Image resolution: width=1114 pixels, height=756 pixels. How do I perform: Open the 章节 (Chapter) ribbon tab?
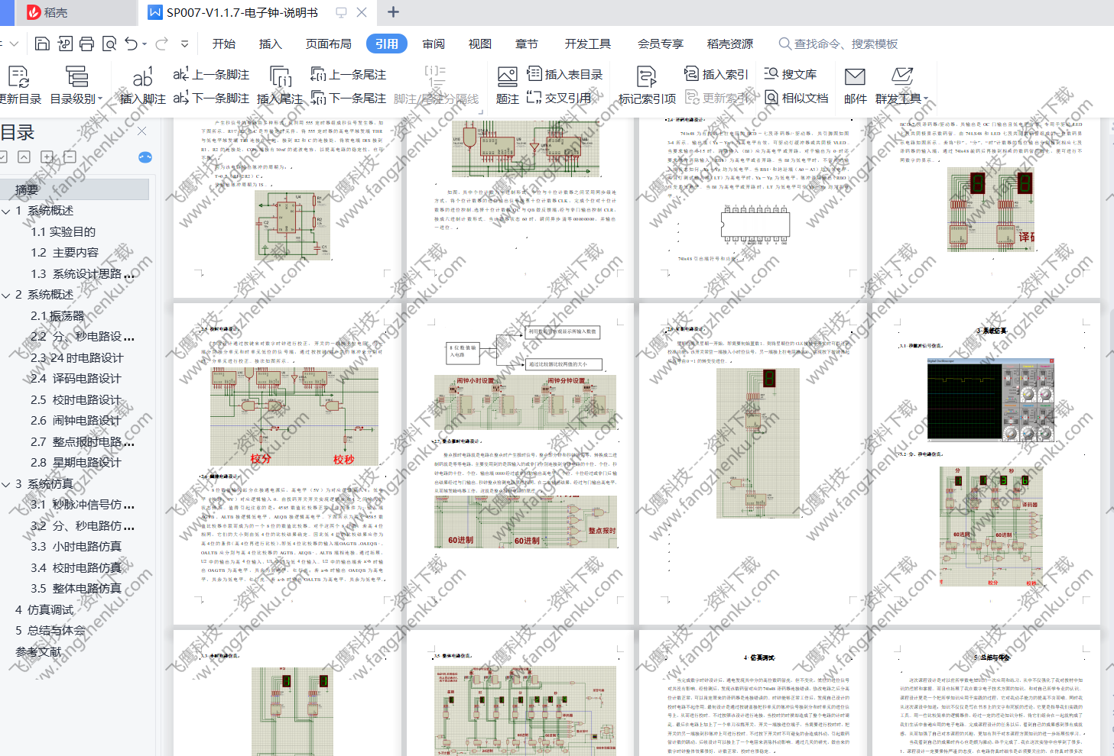[x=527, y=44]
